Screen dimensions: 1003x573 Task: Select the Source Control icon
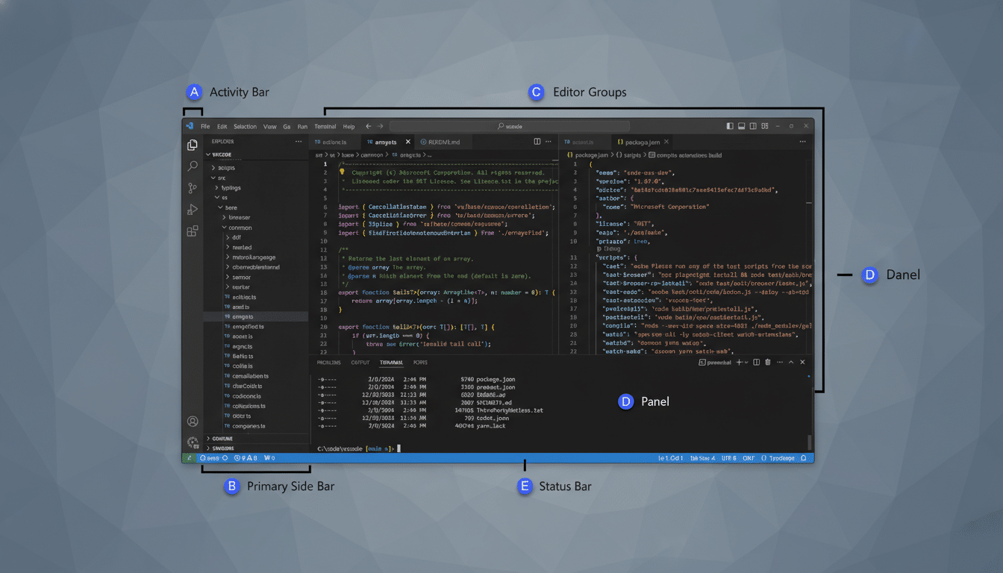coord(193,187)
